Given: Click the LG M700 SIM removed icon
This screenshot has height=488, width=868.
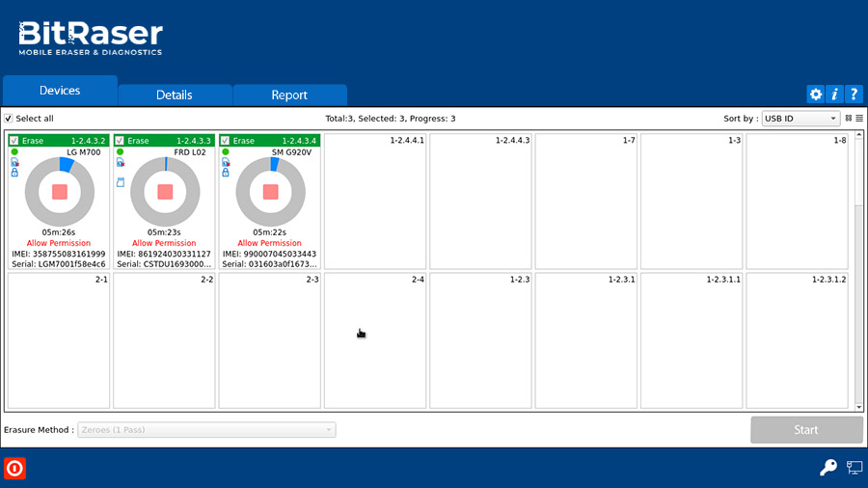Looking at the screenshot, I should click(x=14, y=162).
